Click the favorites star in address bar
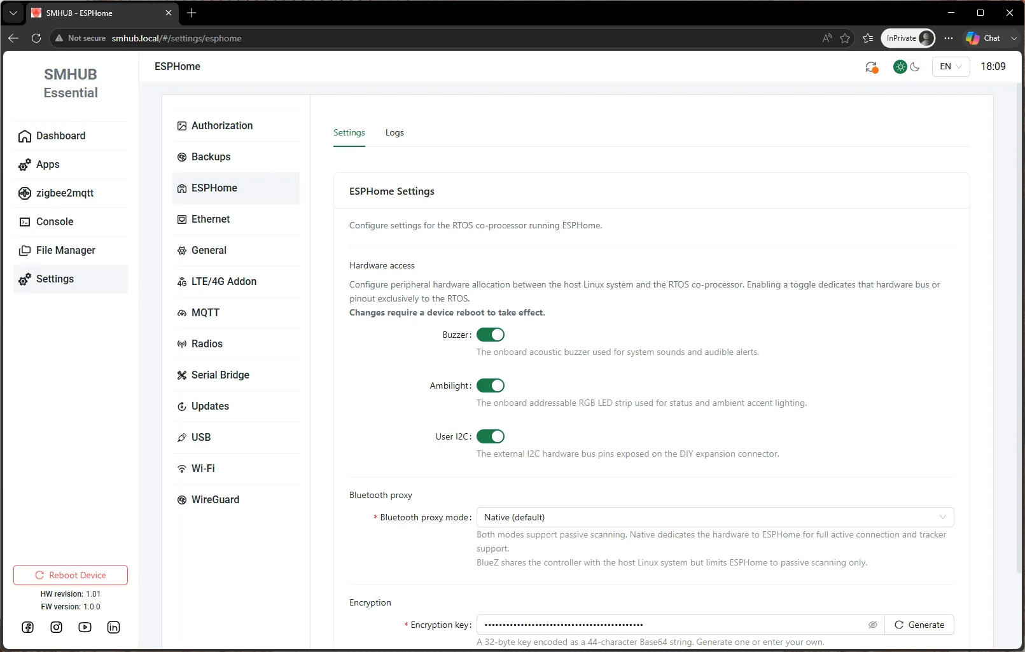The width and height of the screenshot is (1025, 652). tap(845, 38)
